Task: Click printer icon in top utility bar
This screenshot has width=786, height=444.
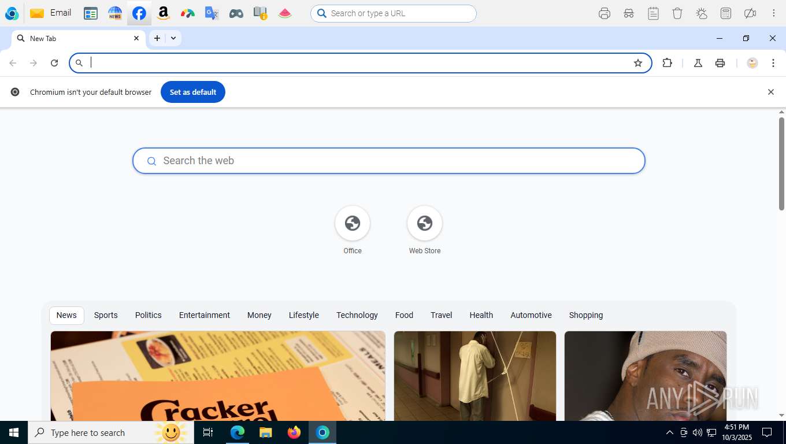Action: click(x=605, y=13)
